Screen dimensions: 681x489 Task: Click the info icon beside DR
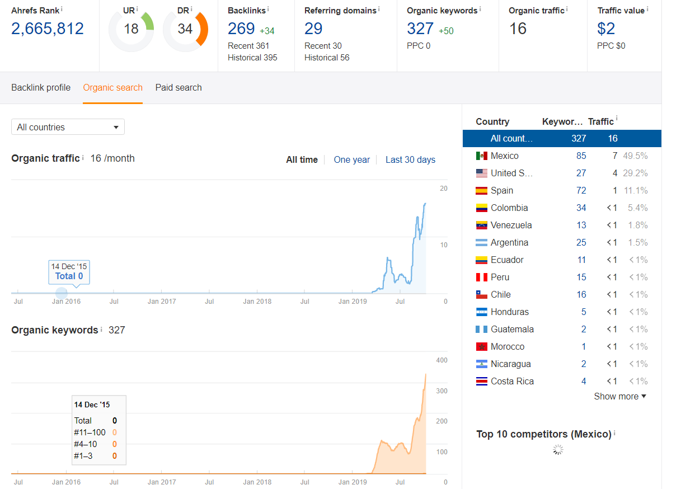pos(191,9)
